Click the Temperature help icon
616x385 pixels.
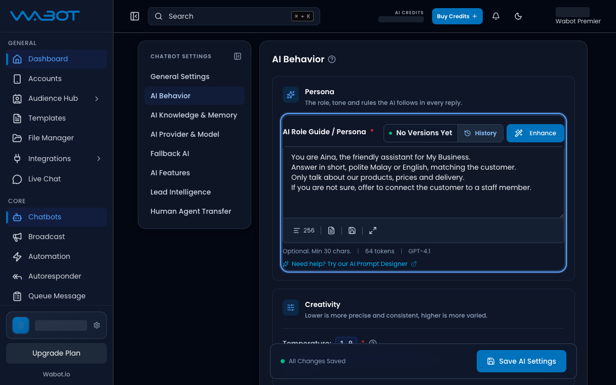[x=373, y=343]
